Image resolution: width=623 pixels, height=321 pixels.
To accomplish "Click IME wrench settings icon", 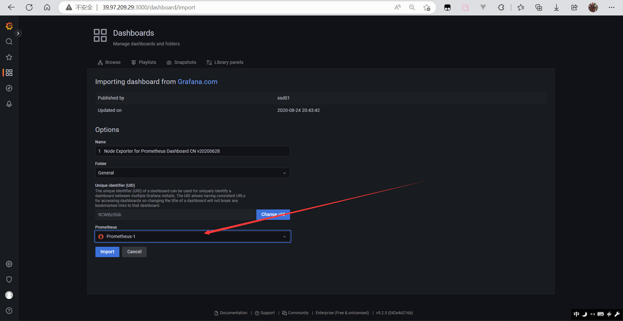I will point(617,314).
